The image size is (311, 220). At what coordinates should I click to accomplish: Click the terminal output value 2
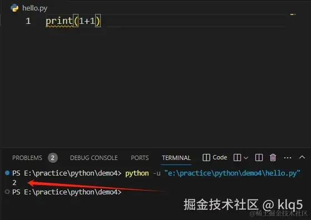14,183
